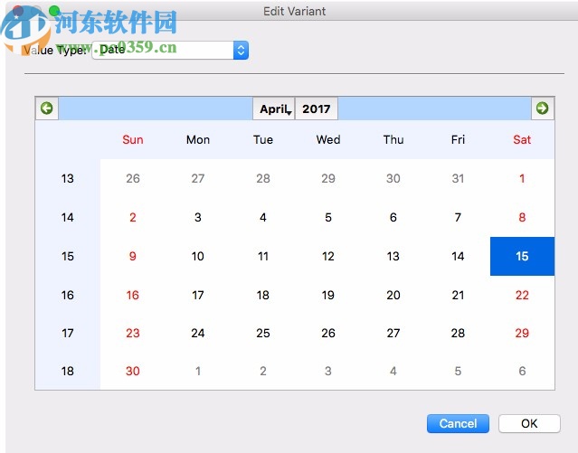Go to next month with right arrow
578x453 pixels.
point(542,109)
